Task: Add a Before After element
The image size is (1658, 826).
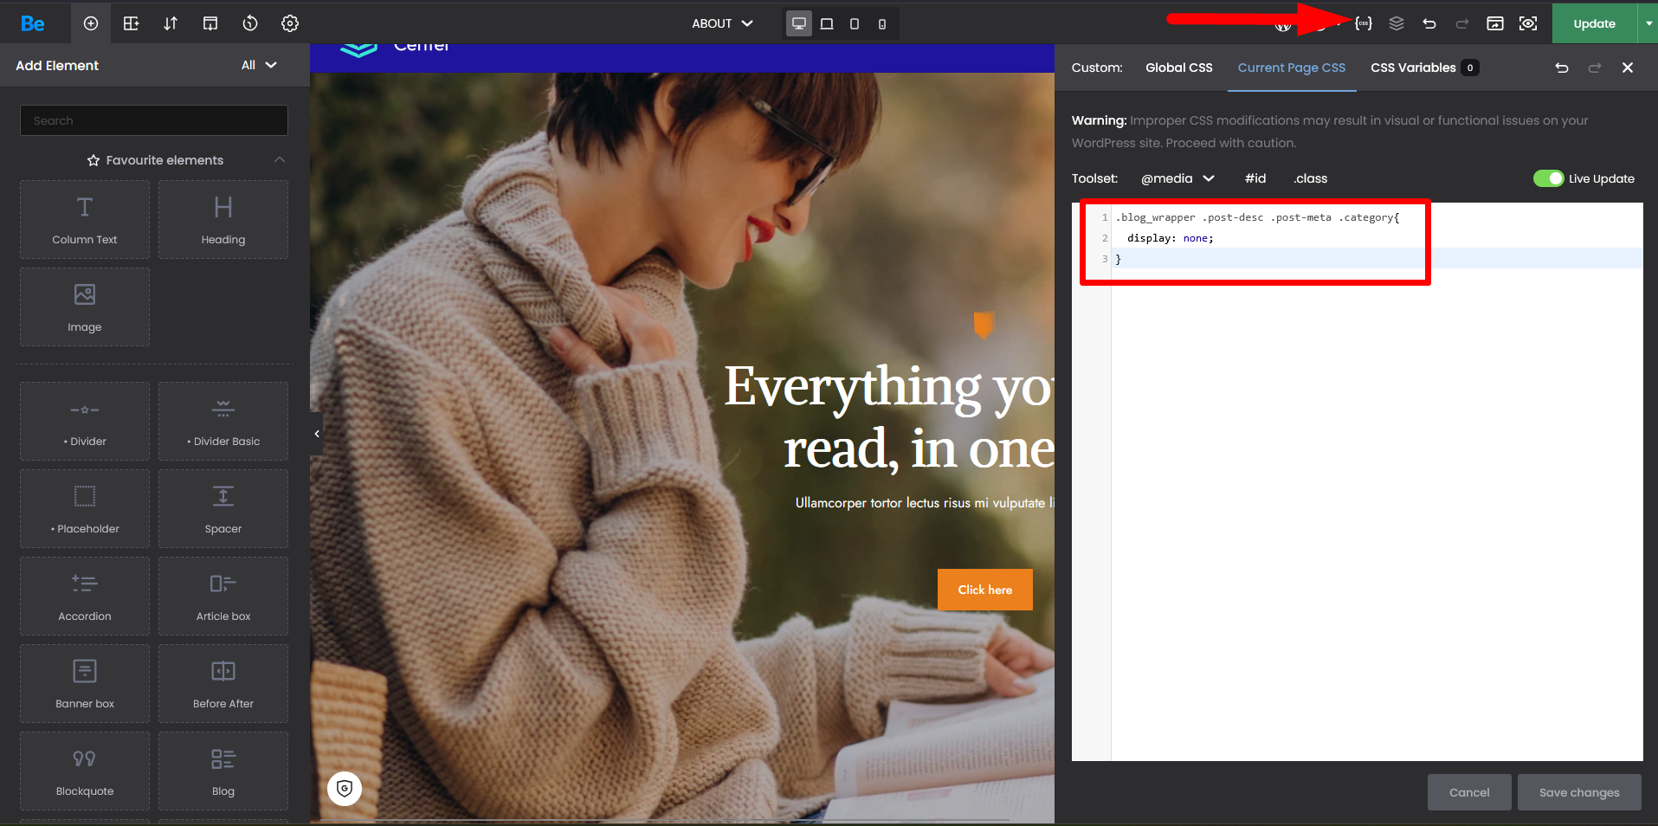Action: click(223, 683)
